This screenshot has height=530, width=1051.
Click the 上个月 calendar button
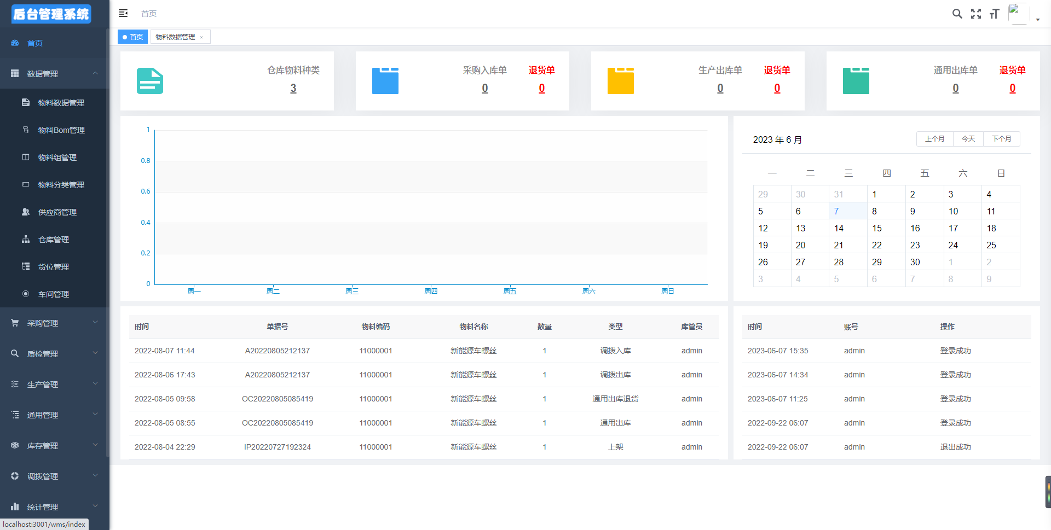[x=935, y=139]
